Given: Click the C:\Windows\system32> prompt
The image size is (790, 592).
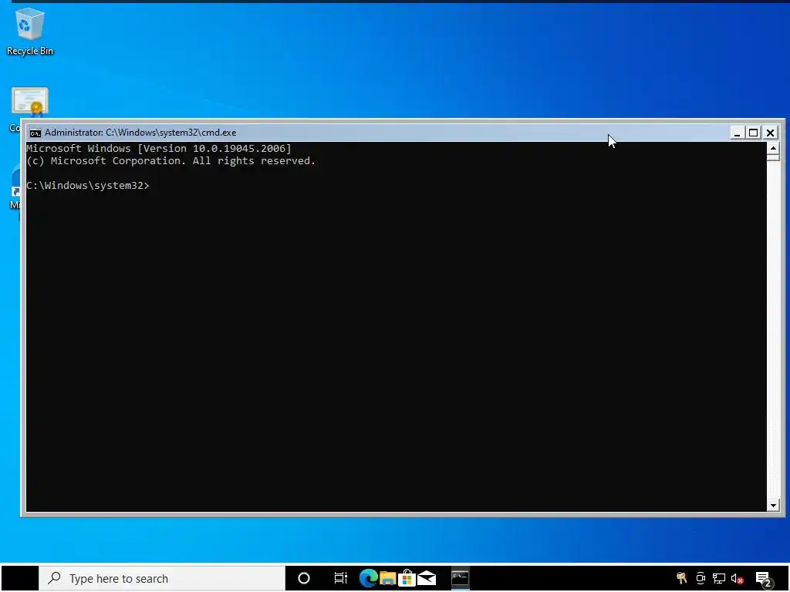Looking at the screenshot, I should coord(88,186).
